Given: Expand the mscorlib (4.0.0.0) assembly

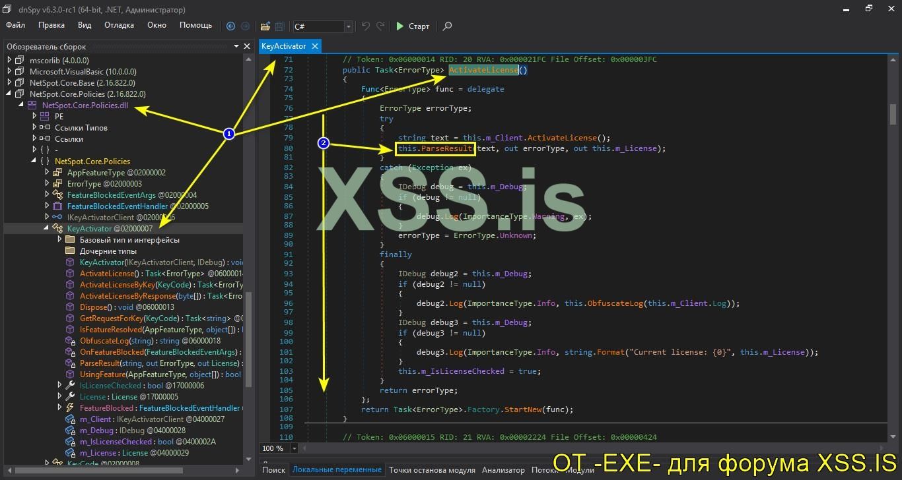Looking at the screenshot, I should [9, 60].
